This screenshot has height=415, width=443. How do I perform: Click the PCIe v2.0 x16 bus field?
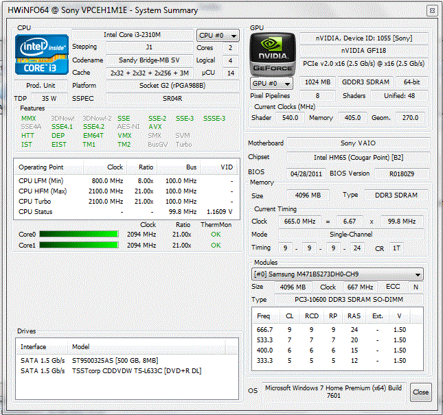tap(363, 64)
